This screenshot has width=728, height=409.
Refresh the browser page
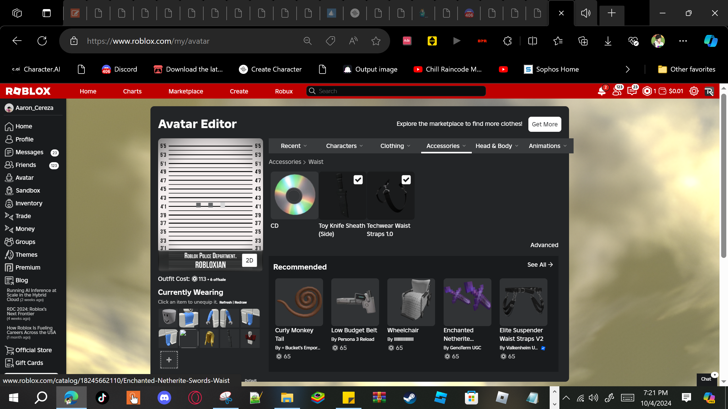(x=42, y=41)
